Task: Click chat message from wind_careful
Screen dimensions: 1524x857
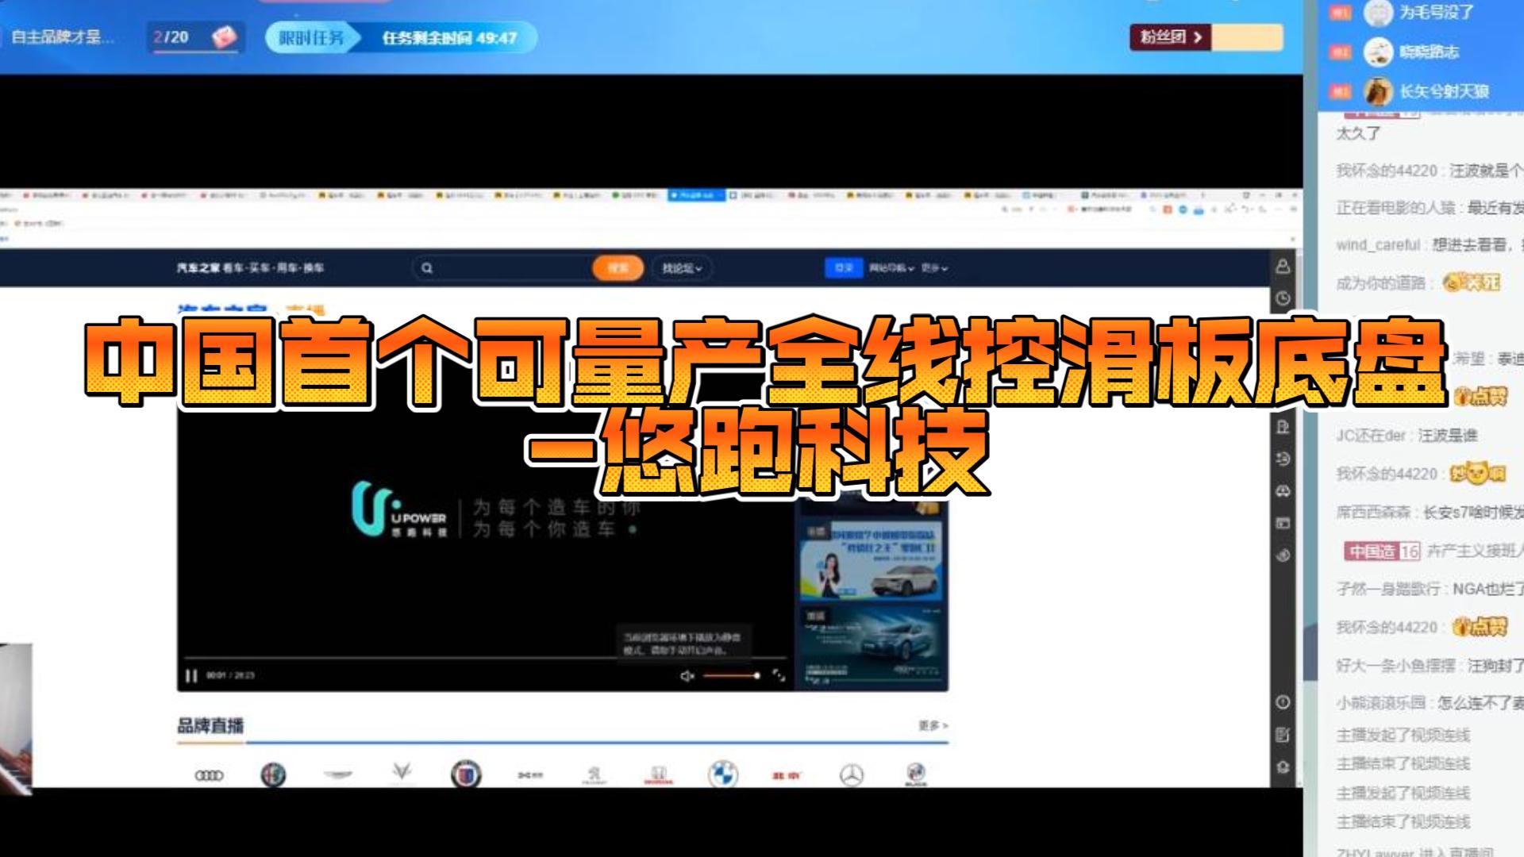Action: click(1430, 245)
